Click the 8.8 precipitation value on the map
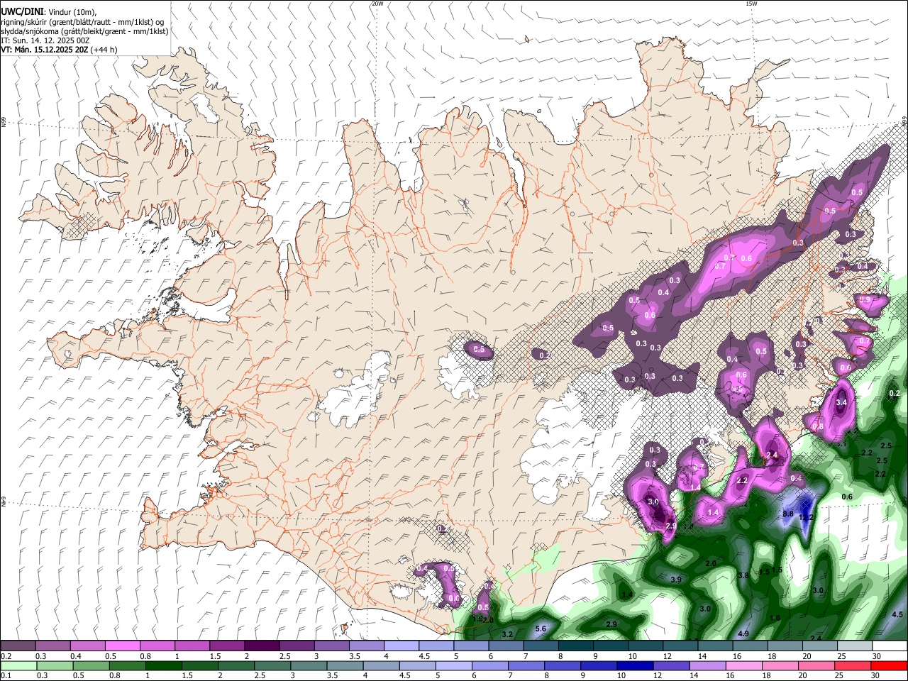The image size is (908, 681). pos(787,514)
